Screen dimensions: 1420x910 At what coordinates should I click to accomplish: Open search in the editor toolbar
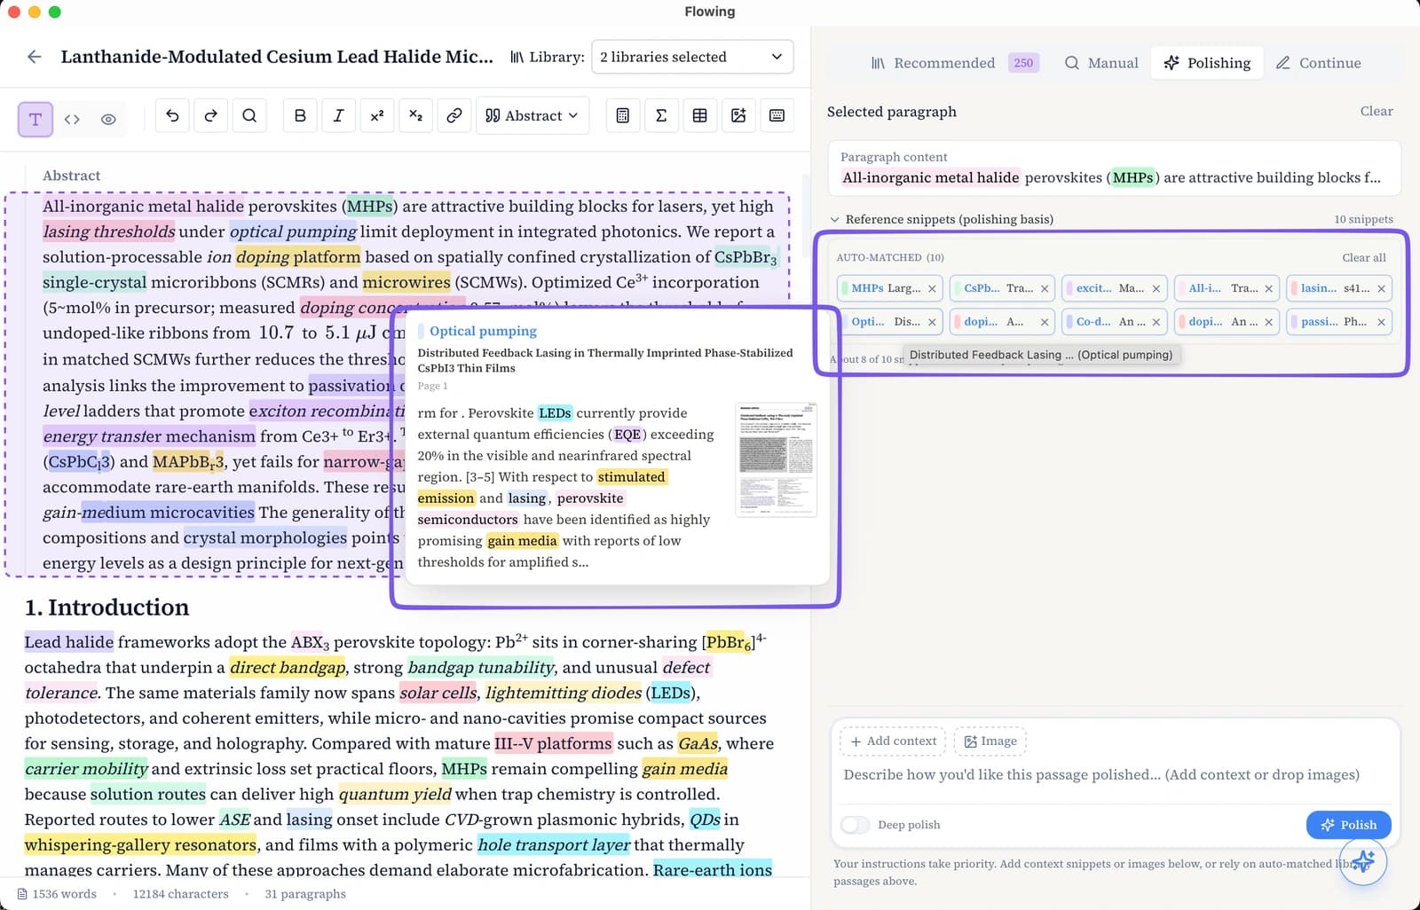pos(249,115)
